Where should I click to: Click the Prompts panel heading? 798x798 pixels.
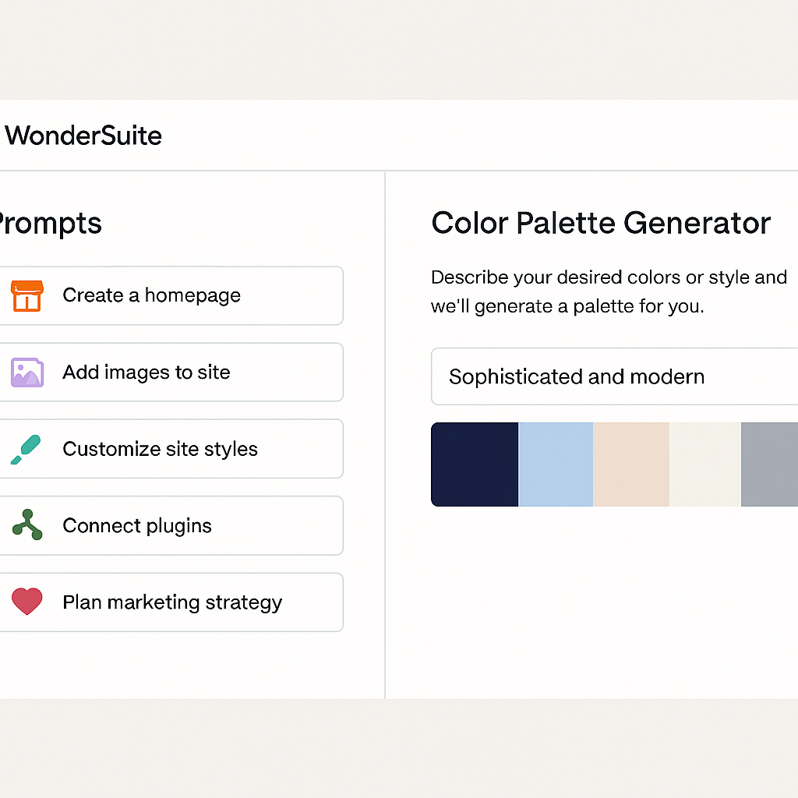[x=51, y=224]
